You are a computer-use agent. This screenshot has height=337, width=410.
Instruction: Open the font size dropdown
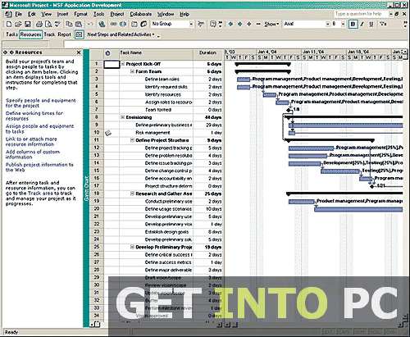pos(343,24)
